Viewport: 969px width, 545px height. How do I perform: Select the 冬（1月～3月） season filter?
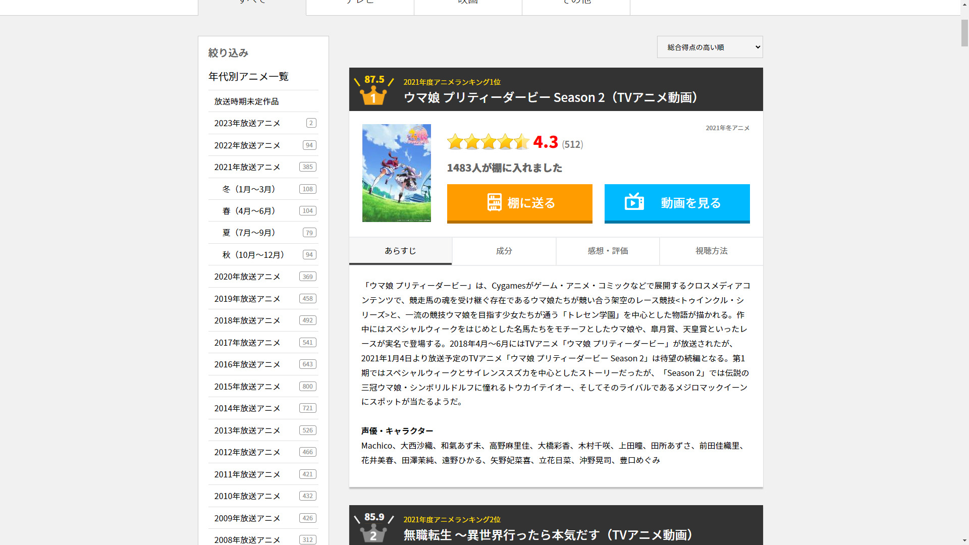coord(249,189)
